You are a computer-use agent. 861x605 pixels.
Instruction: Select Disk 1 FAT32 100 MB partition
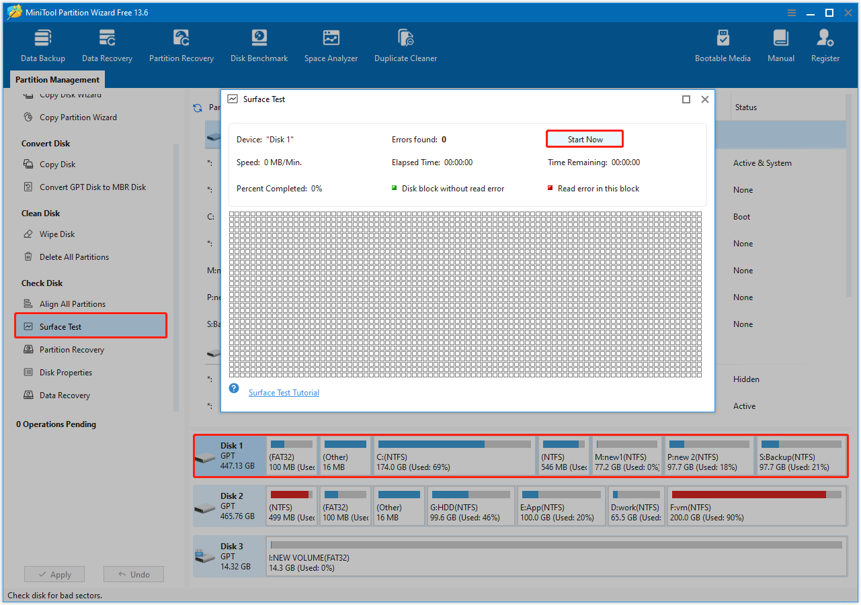pos(292,456)
